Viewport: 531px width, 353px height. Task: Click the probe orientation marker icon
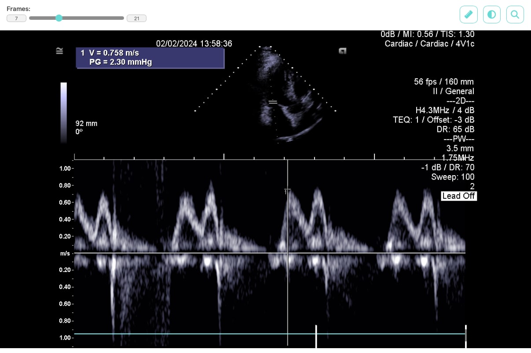tap(342, 51)
